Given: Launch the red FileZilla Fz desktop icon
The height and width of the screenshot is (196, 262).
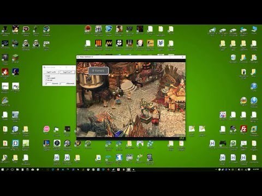Looking at the screenshot, I should [x=243, y=129].
